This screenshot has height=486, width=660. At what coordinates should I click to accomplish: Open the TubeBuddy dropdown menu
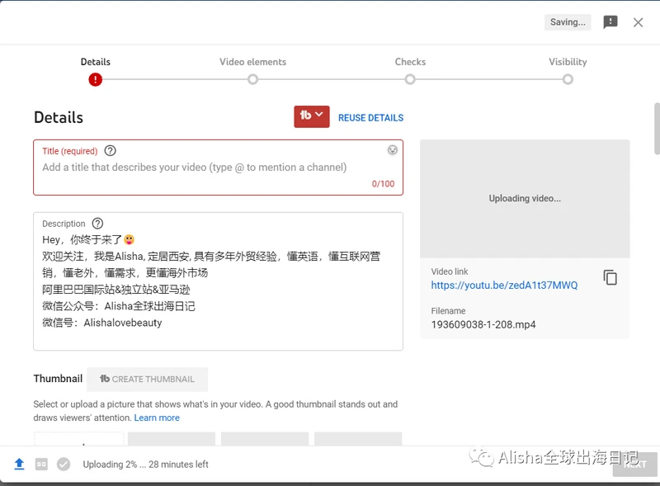coord(312,116)
